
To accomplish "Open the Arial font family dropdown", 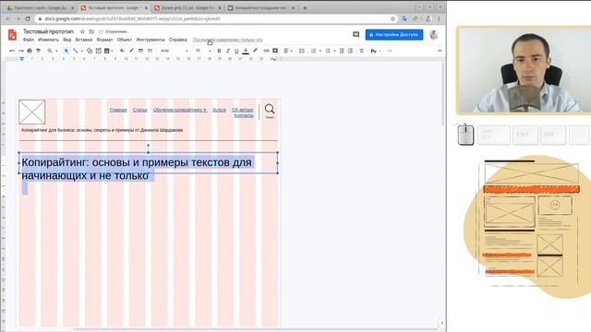I will (x=175, y=51).
